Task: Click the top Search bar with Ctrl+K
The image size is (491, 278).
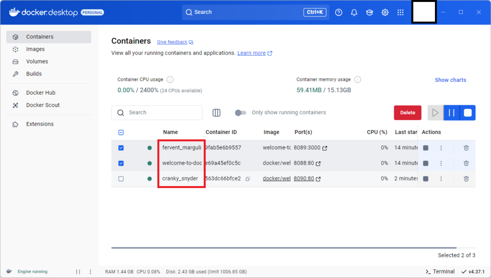Action: click(x=256, y=12)
